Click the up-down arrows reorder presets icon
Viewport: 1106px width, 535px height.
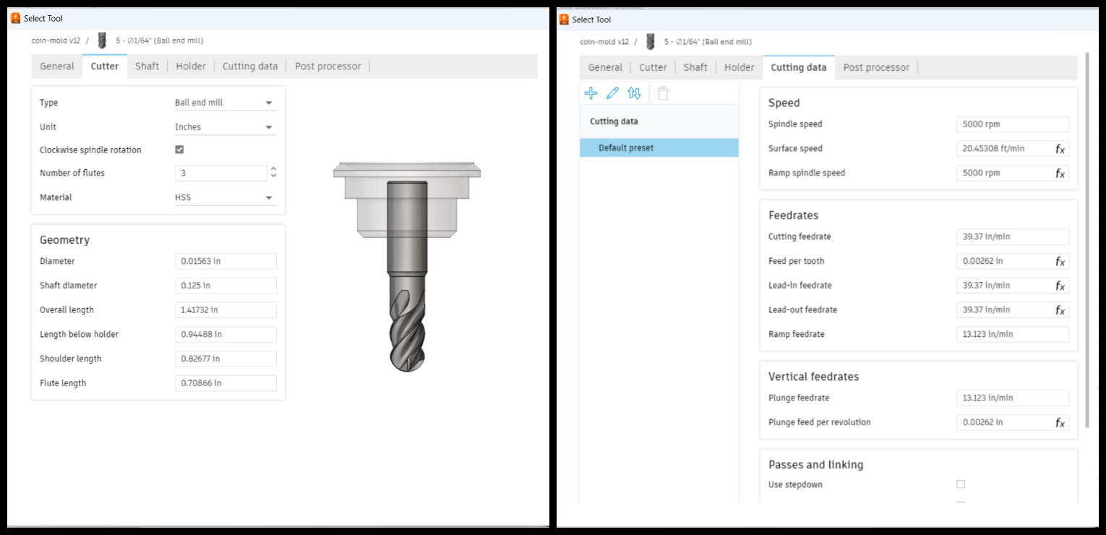(634, 93)
